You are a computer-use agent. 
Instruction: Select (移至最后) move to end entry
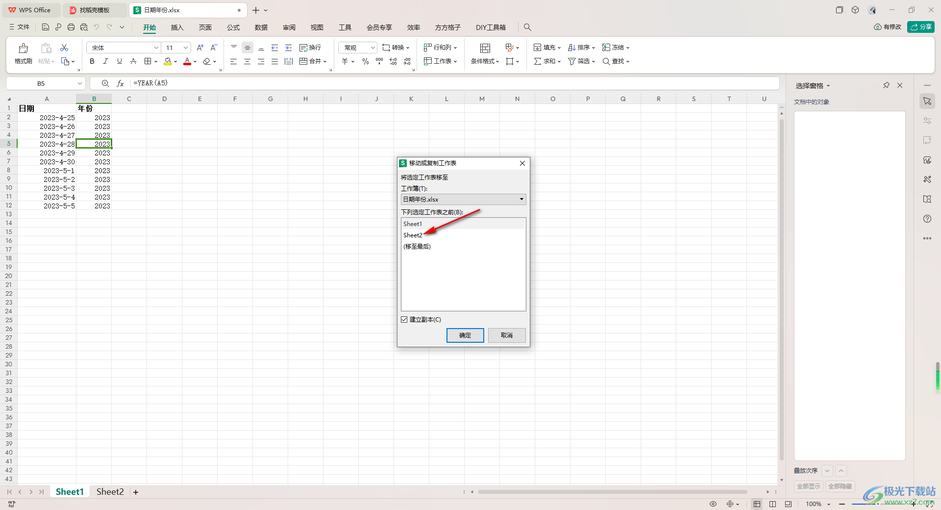point(463,247)
